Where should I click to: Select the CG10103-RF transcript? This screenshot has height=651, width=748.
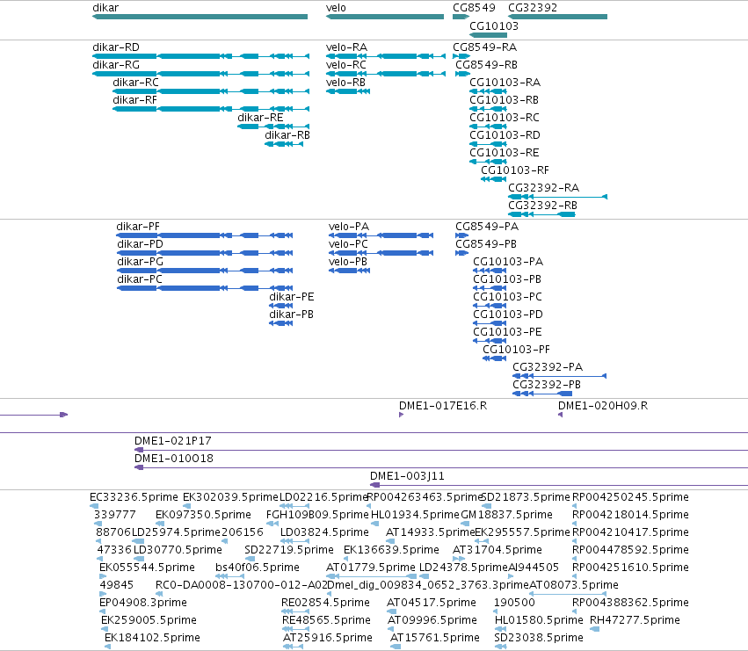(494, 179)
